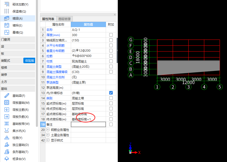Click the XYZ axis indicator in the viewport
The image size is (227, 162).
135,148
